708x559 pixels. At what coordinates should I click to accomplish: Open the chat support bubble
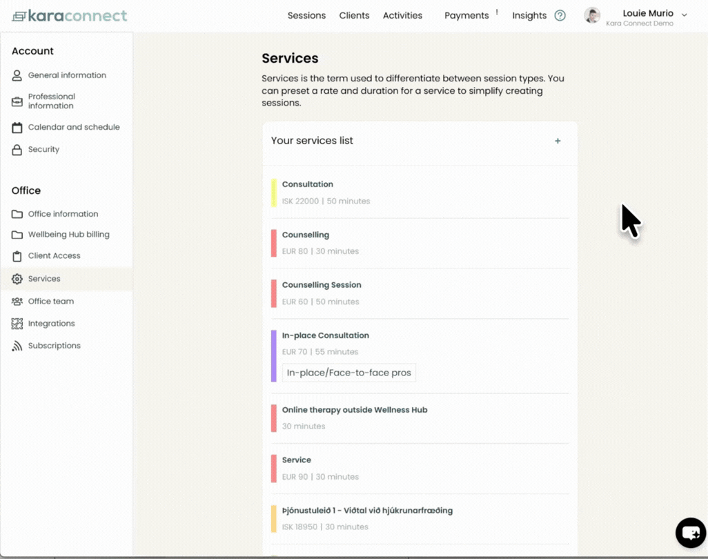pos(690,533)
